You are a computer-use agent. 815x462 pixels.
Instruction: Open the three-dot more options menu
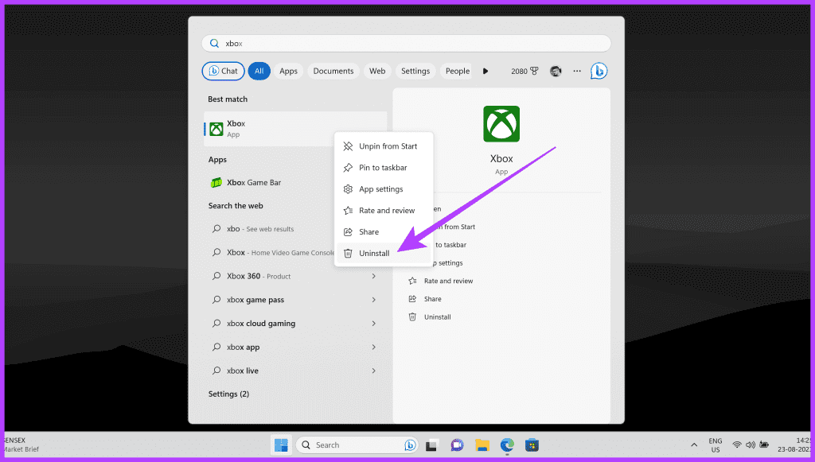(577, 71)
